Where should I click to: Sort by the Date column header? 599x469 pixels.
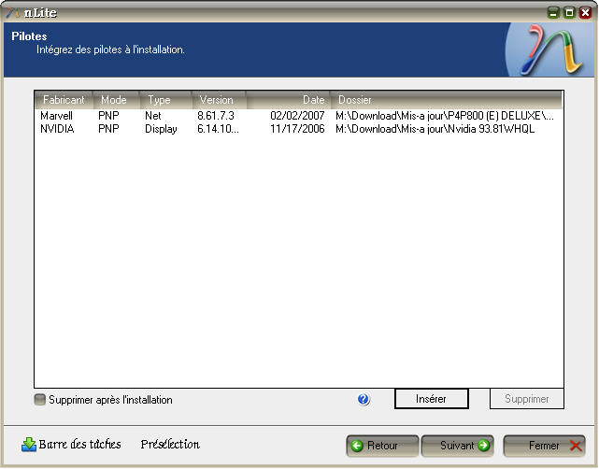tap(288, 100)
